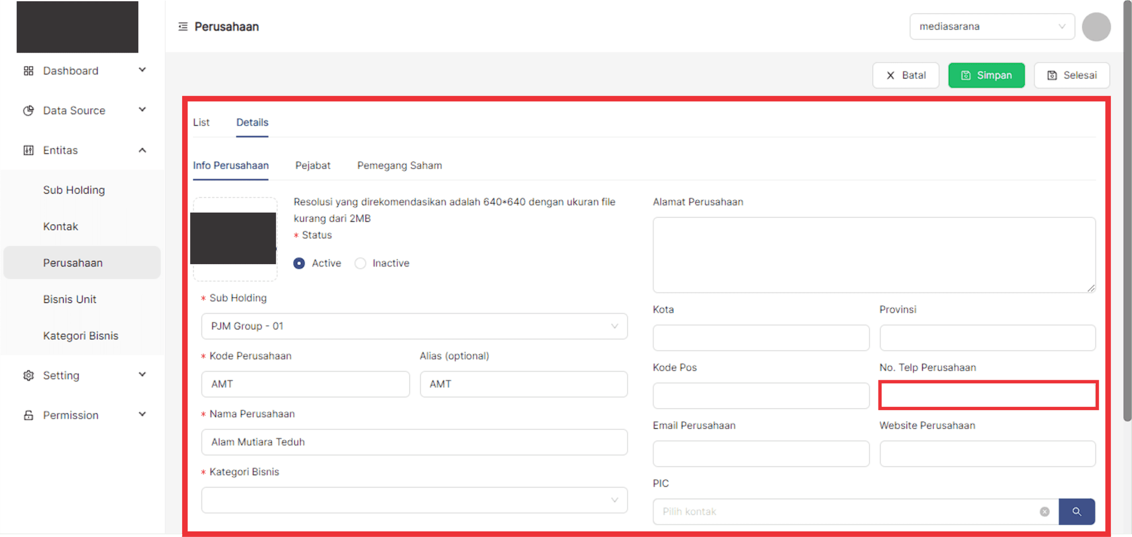Click the search icon in PIC field
1132x537 pixels.
(x=1077, y=512)
